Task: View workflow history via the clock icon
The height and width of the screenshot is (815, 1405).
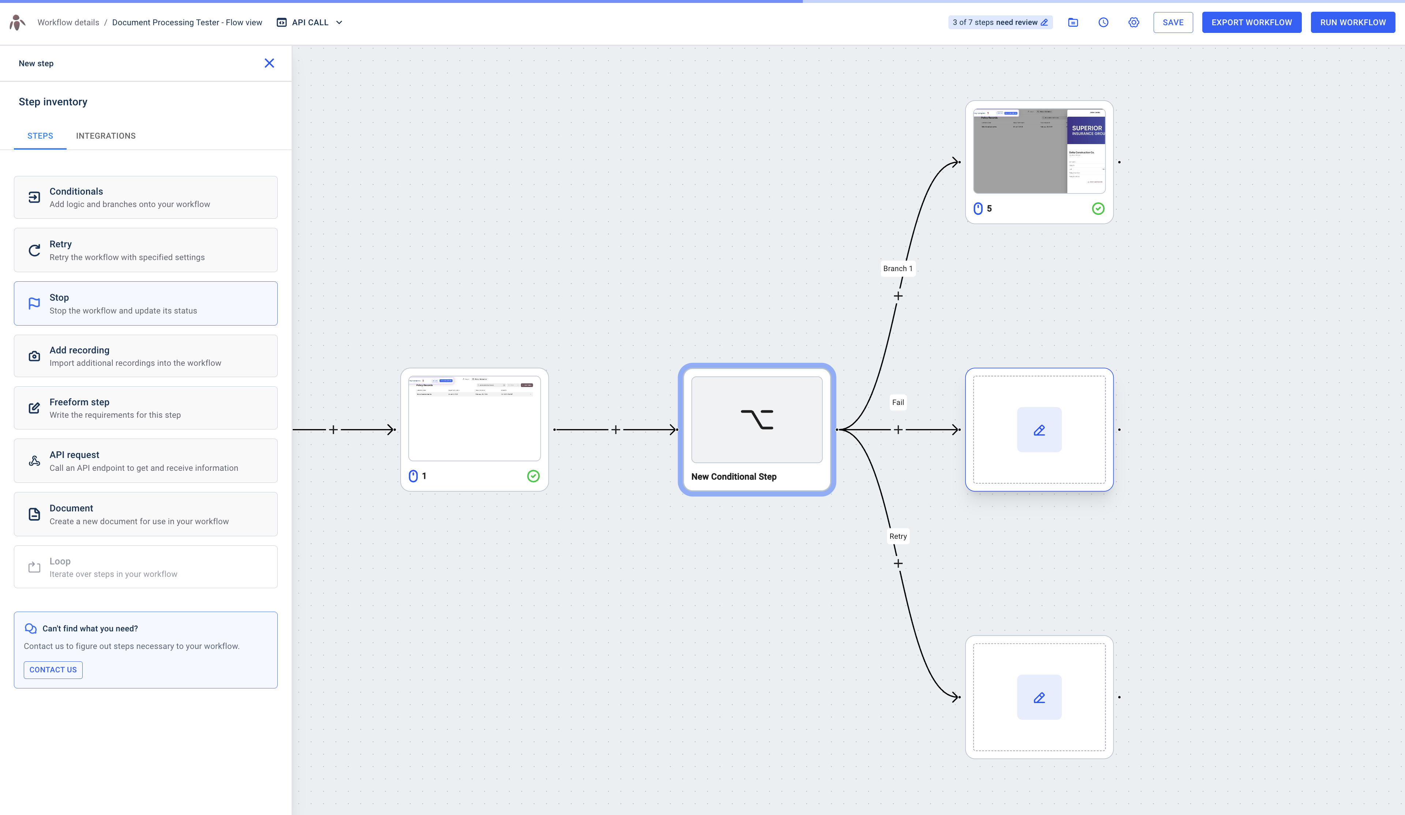Action: coord(1104,22)
